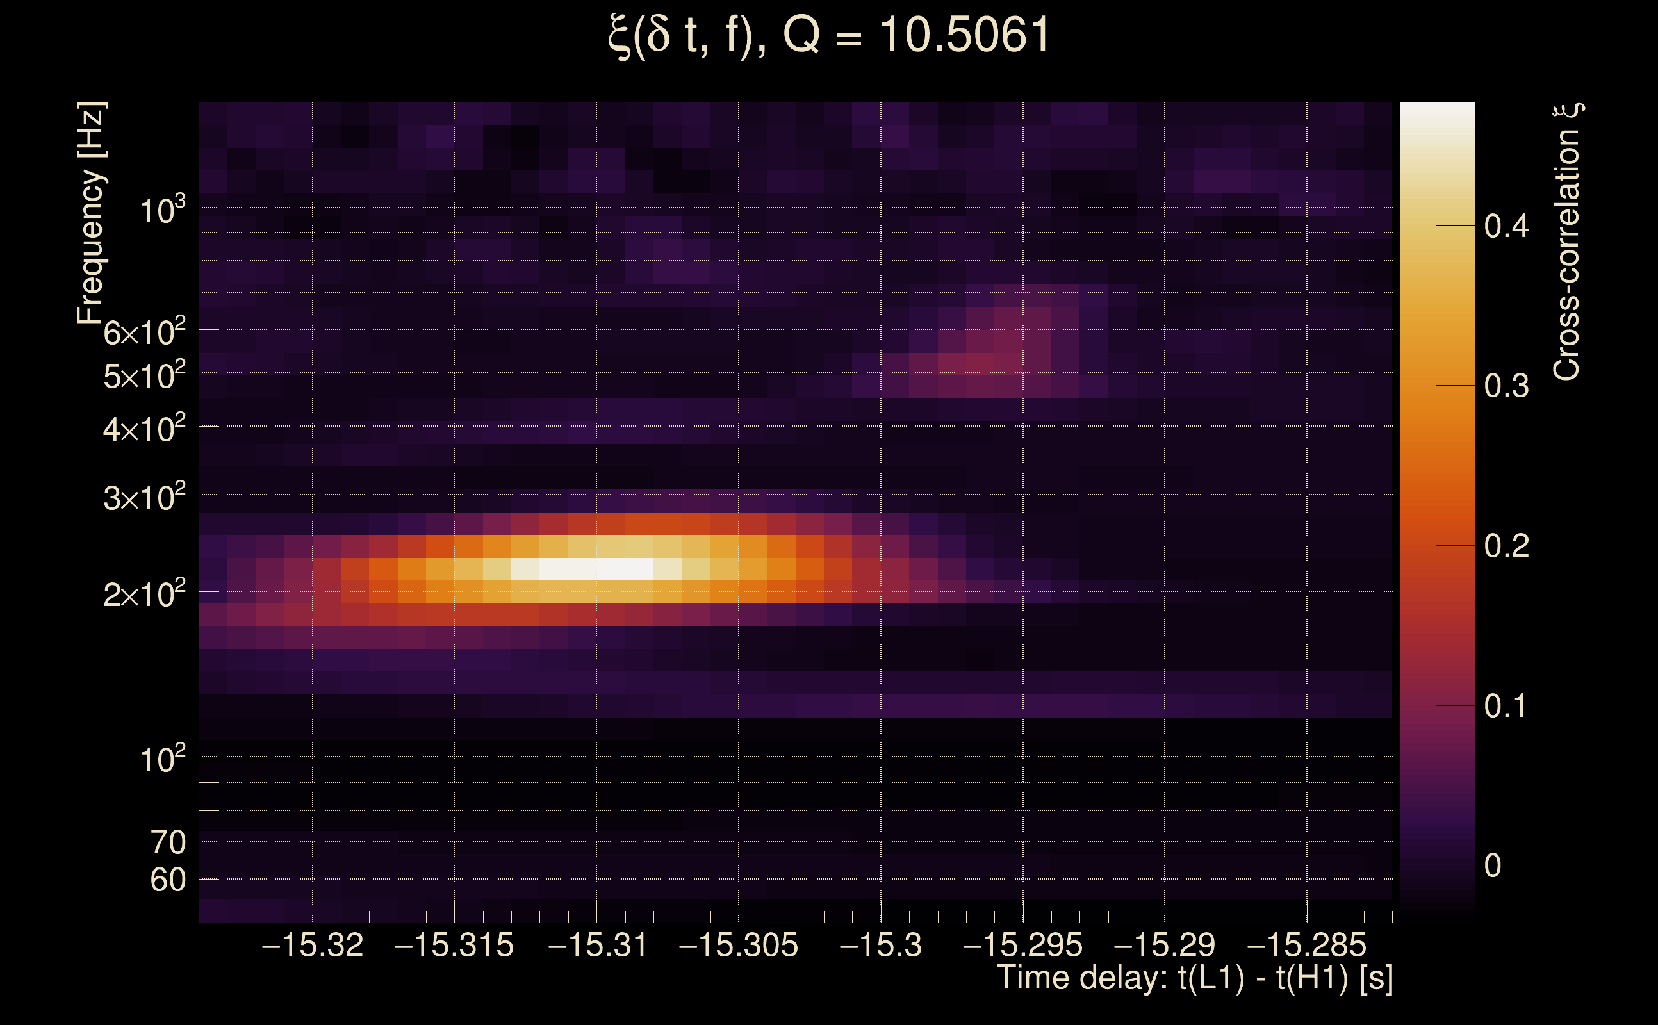This screenshot has height=1025, width=1658.
Task: Click the 10³ frequency tick label
Action: 162,210
